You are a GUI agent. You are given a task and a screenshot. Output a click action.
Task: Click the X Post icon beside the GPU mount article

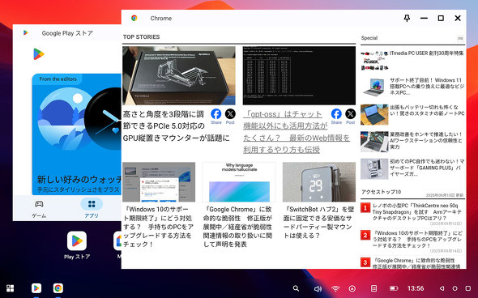click(230, 114)
